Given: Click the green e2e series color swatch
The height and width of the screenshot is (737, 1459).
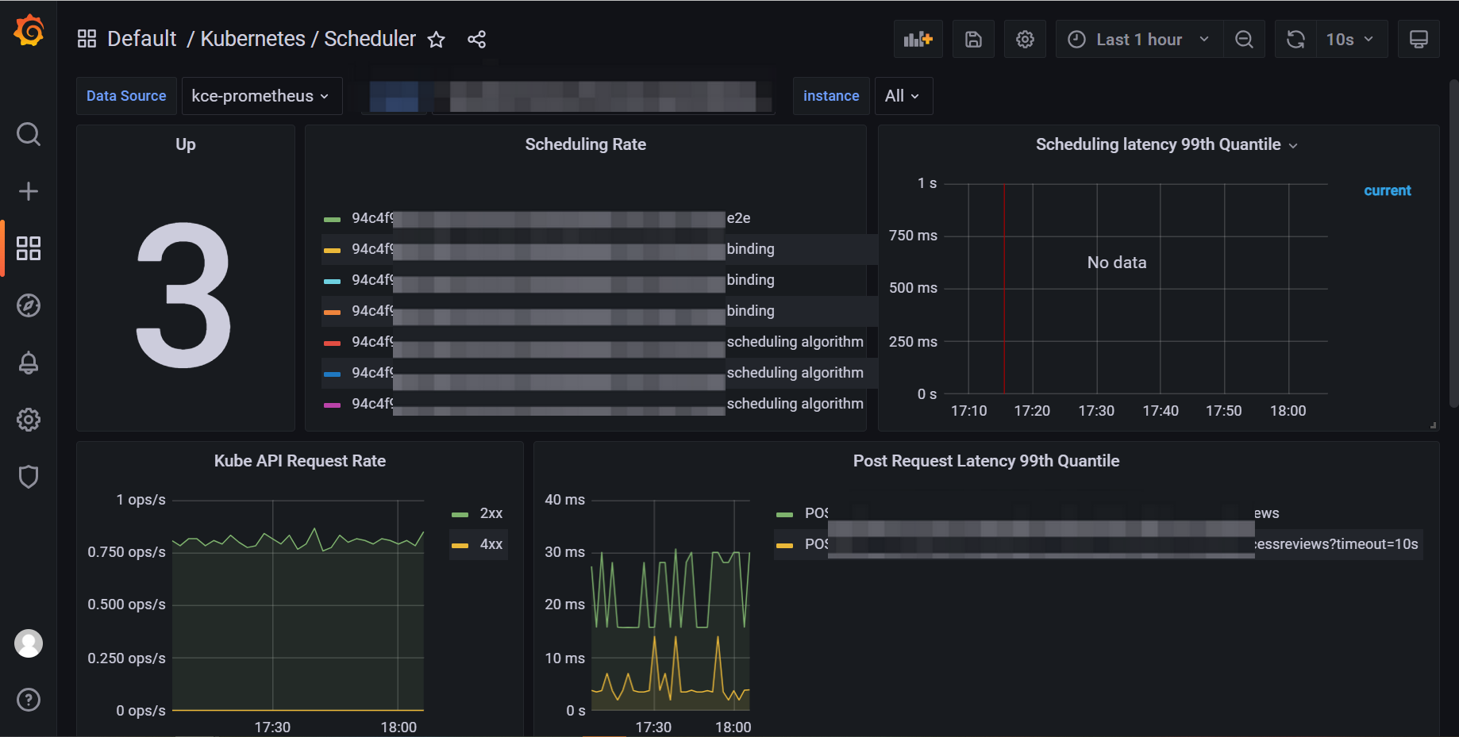Looking at the screenshot, I should click(x=333, y=219).
